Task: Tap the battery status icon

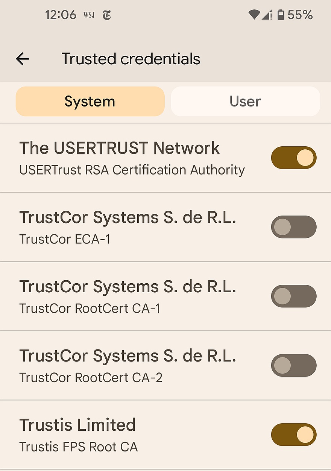Action: [281, 15]
